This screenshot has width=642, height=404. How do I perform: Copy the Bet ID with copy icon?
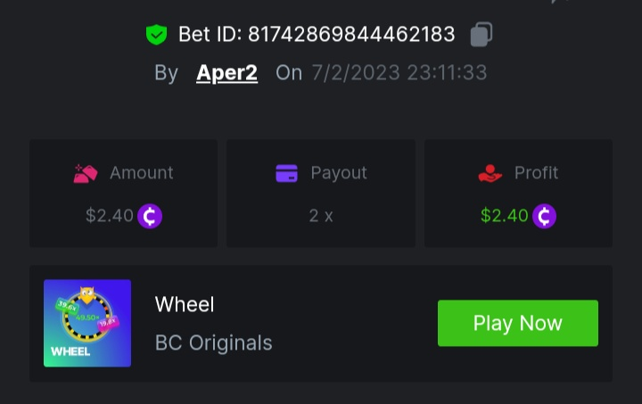coord(481,35)
